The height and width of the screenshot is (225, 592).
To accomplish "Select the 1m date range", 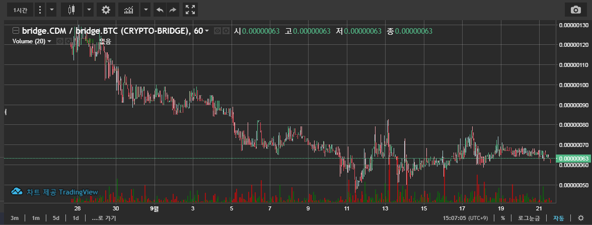I will 35,218.
